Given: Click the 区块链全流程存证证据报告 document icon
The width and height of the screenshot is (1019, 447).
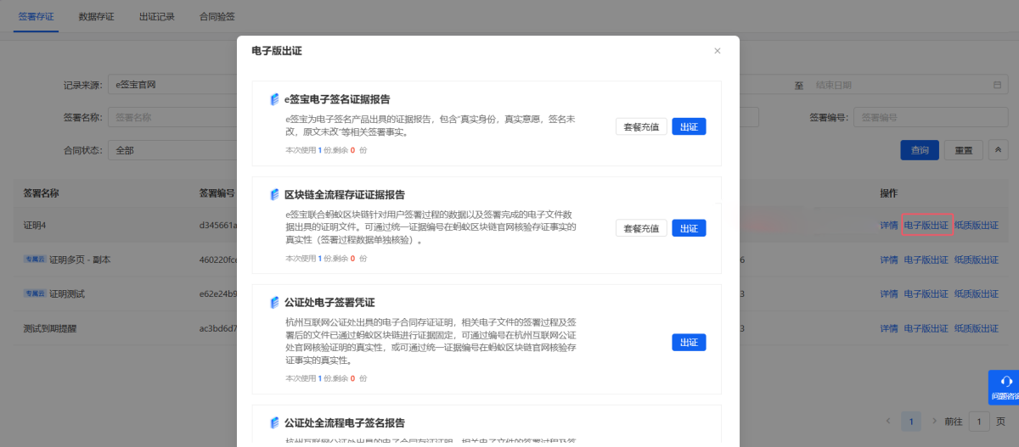Looking at the screenshot, I should tap(274, 194).
